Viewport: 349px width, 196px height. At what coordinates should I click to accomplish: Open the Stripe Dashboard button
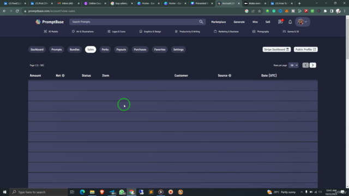pos(276,50)
